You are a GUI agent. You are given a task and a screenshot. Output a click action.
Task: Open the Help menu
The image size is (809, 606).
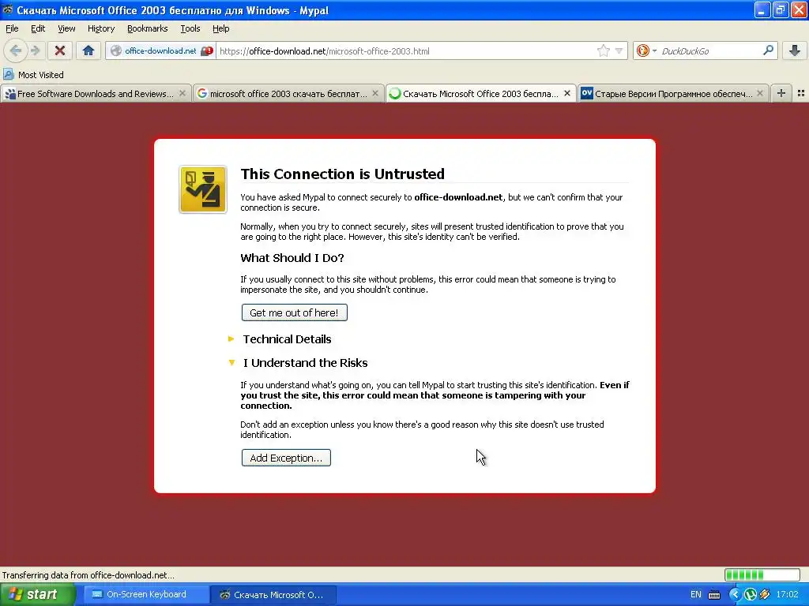(x=221, y=28)
